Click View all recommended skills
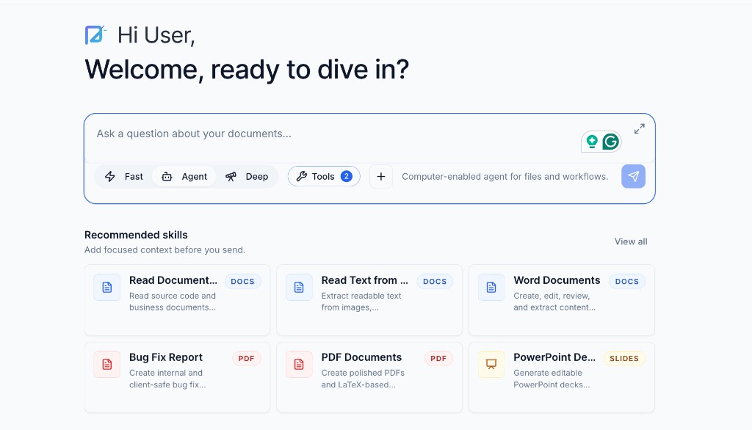Screen dimensions: 752x430 point(631,241)
